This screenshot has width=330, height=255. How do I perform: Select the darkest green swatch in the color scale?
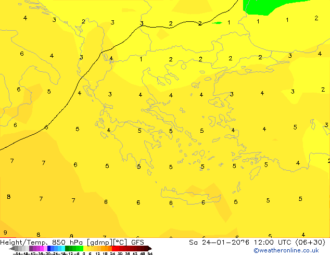[67, 248]
